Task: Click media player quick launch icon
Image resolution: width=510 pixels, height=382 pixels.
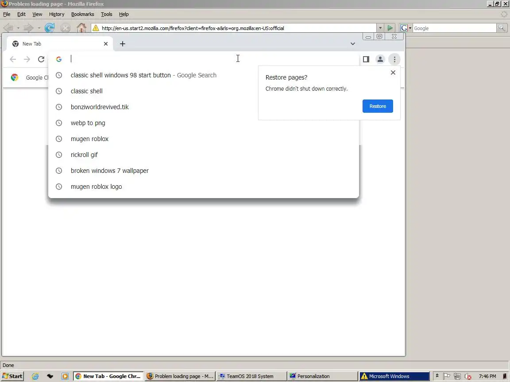Action: (x=65, y=376)
